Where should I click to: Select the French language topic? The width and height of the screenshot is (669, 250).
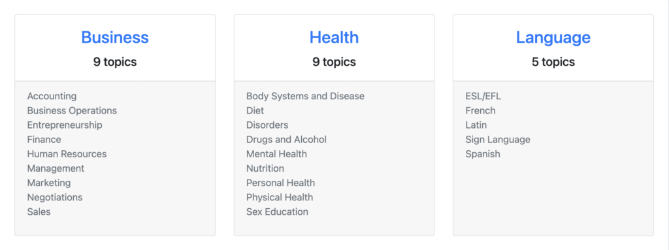point(480,110)
